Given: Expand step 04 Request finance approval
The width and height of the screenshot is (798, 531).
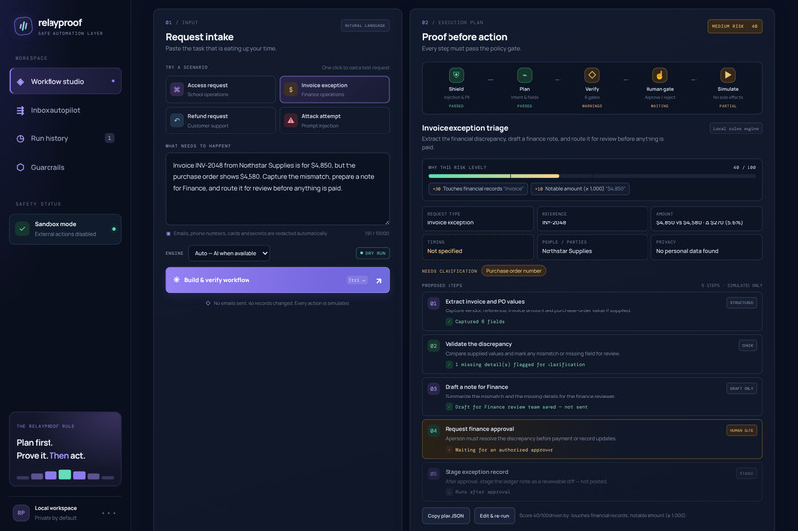Looking at the screenshot, I should coord(592,439).
